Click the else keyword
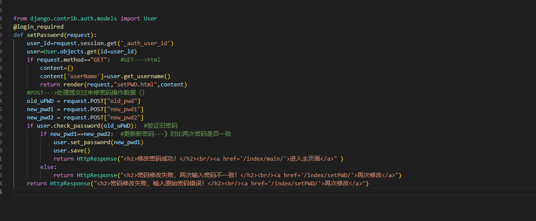Image resolution: width=536 pixels, height=221 pixels. (x=47, y=167)
